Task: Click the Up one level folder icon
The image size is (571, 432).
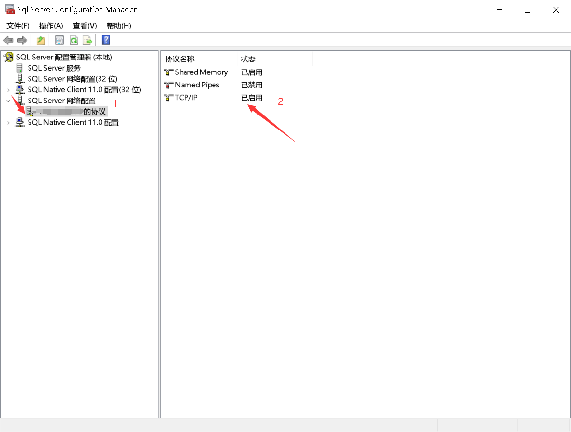Action: pos(41,40)
